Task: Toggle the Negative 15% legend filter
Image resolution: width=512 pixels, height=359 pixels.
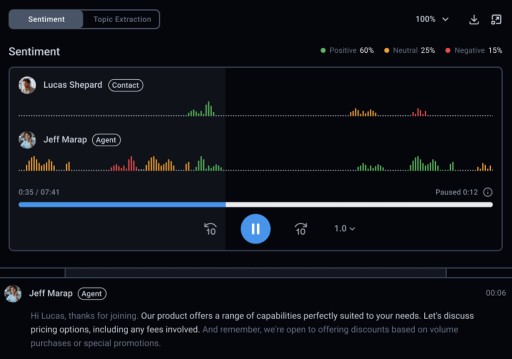Action: [473, 50]
